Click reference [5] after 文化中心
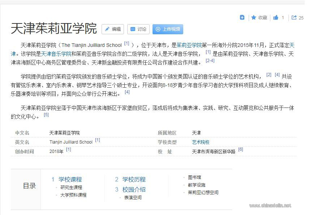 click(46, 115)
